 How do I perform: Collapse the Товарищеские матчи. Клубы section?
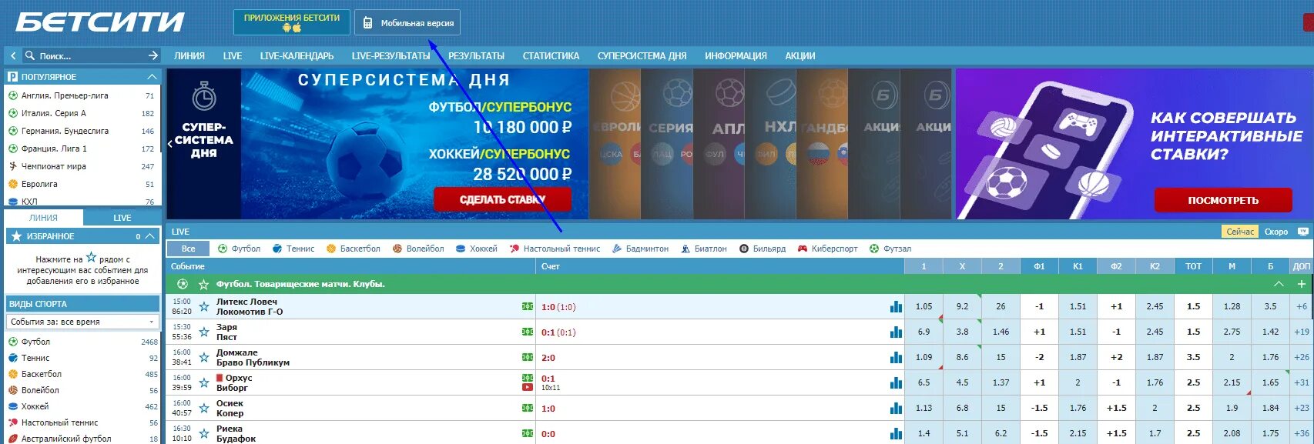tap(1279, 284)
